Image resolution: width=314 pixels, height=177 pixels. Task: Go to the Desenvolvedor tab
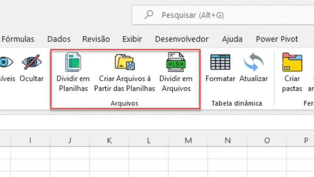(x=182, y=39)
